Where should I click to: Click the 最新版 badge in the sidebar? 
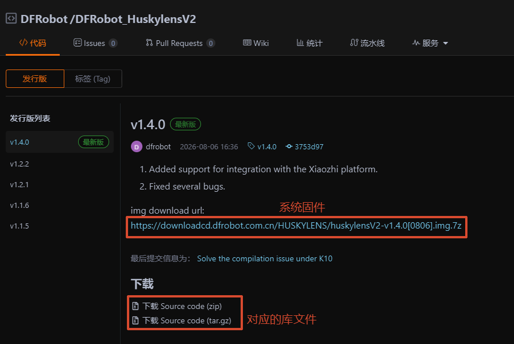click(x=94, y=142)
